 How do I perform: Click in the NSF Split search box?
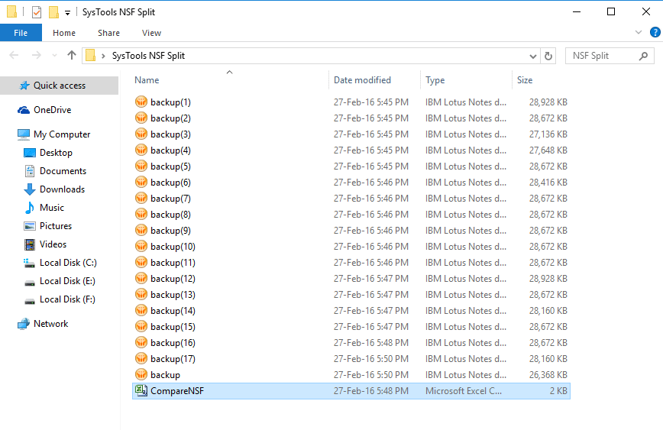[602, 56]
